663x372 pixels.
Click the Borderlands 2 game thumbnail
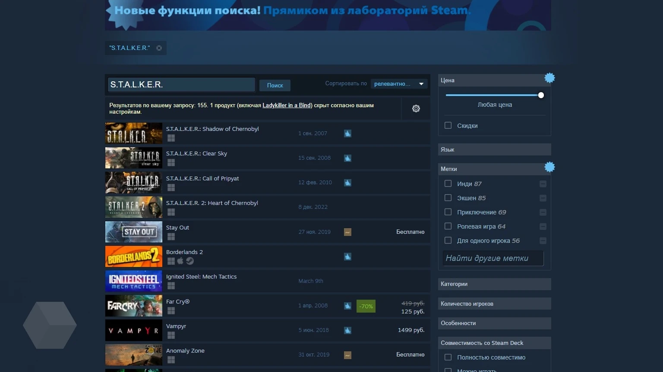click(x=134, y=257)
